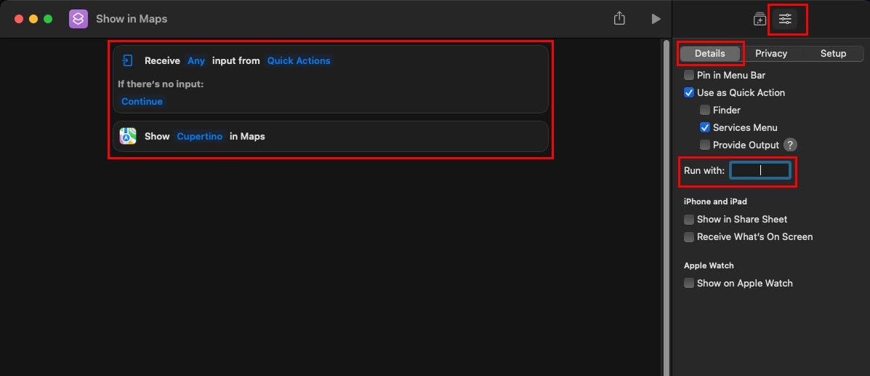Run the shortcut with play button
This screenshot has width=870, height=376.
coord(656,19)
